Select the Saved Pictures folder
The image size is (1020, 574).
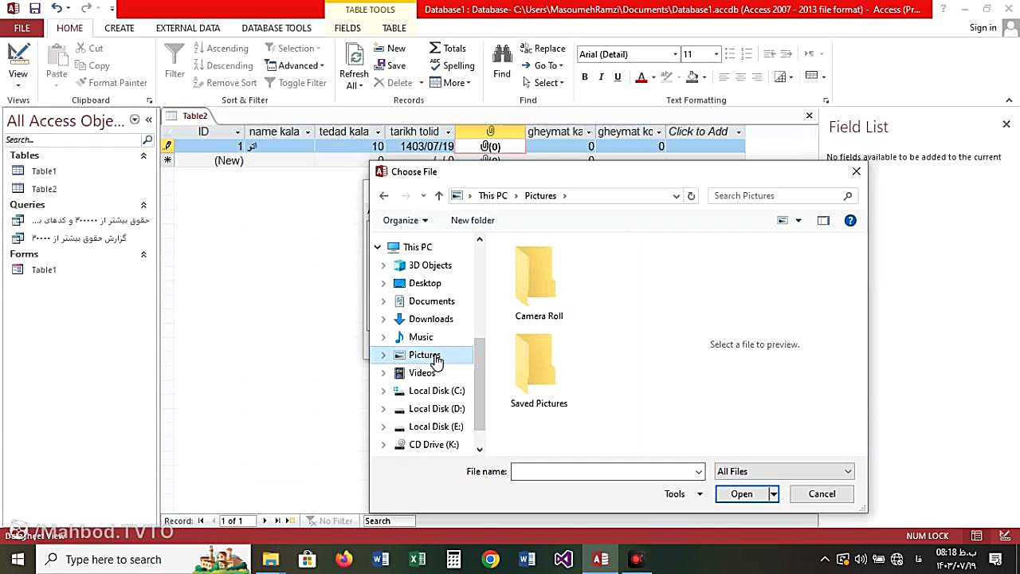[539, 371]
